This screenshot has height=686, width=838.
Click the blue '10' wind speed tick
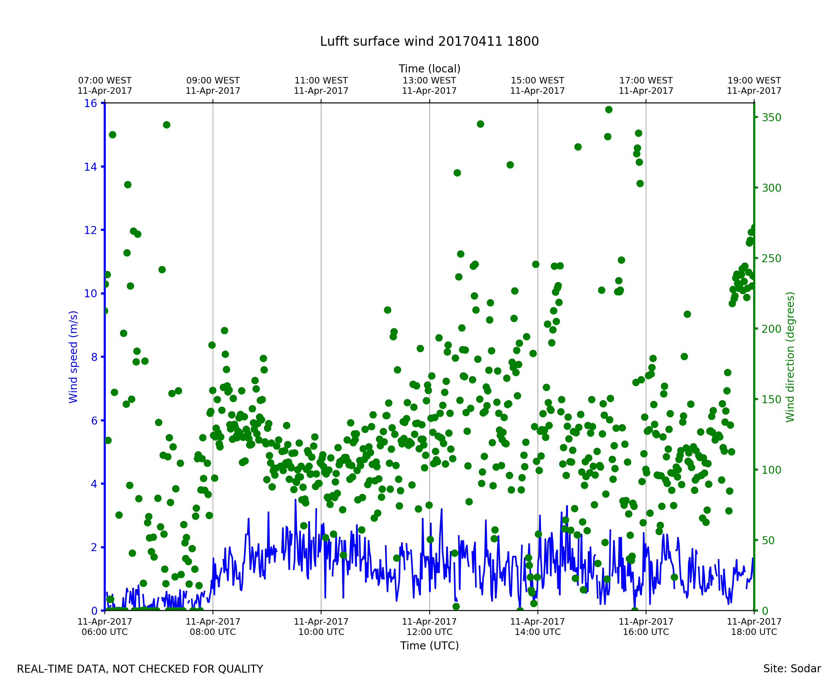90,293
